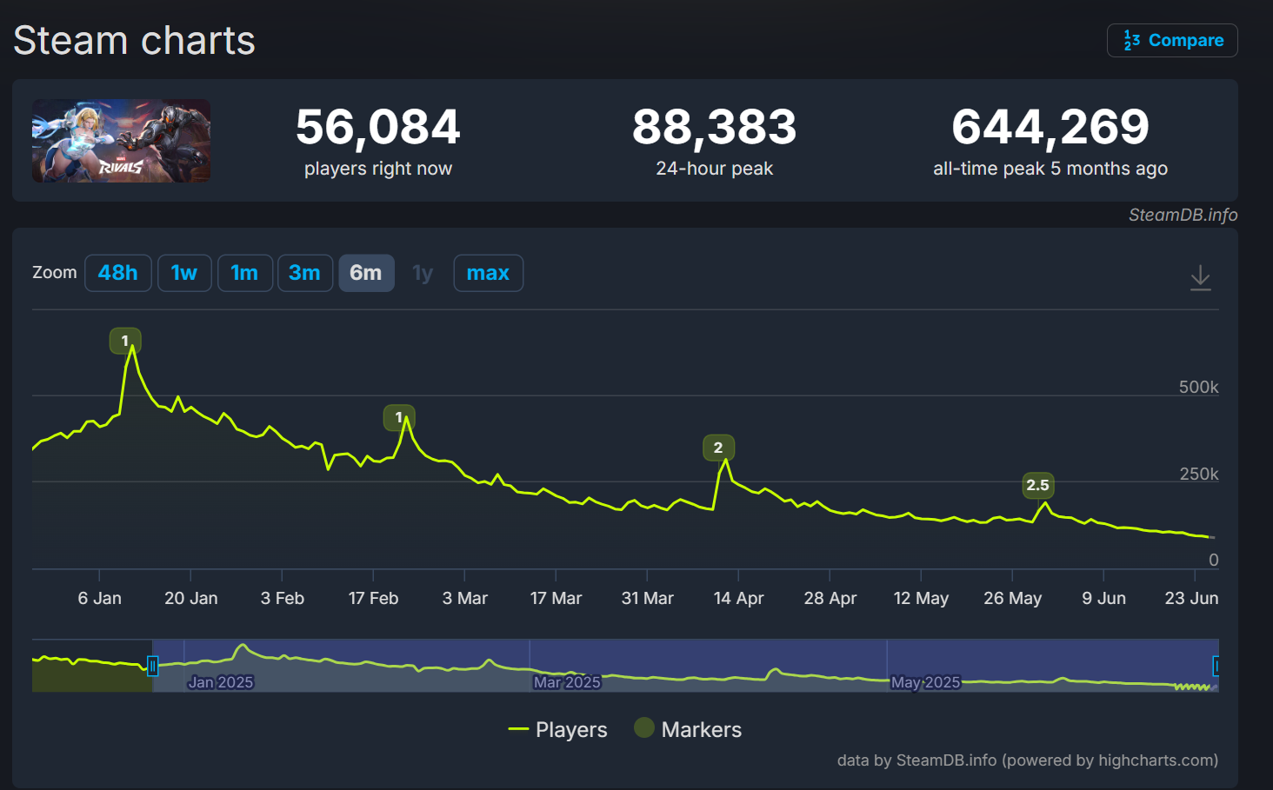Click the 31 Mar x-axis label
Viewport: 1273px width, 790px height.
pyautogui.click(x=647, y=598)
